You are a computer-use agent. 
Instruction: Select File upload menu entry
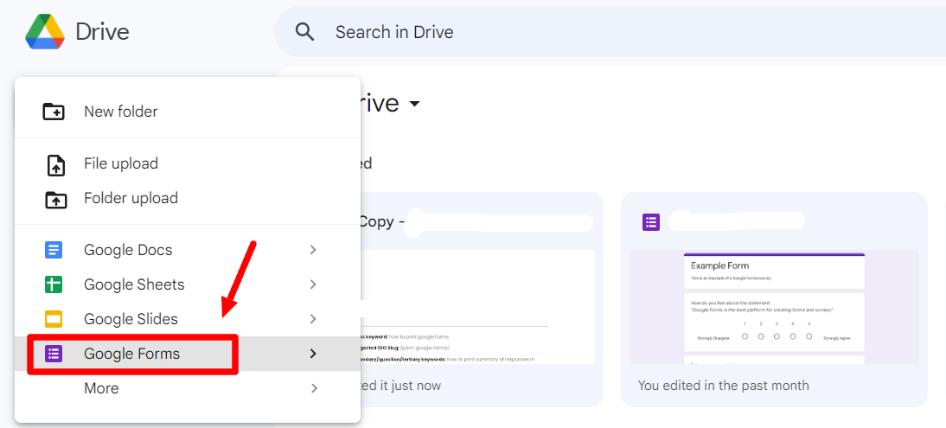coord(187,163)
